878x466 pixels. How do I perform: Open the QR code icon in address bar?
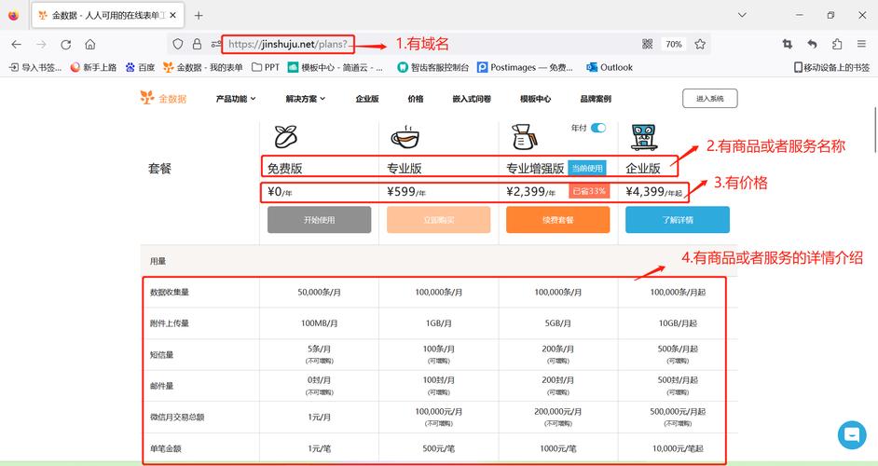(x=647, y=44)
